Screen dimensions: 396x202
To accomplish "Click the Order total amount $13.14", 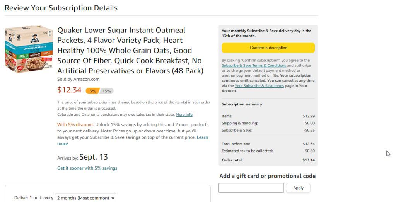I will (x=309, y=160).
